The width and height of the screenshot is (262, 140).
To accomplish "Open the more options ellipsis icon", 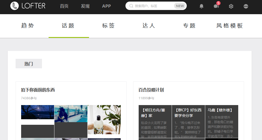I will coord(246,6).
